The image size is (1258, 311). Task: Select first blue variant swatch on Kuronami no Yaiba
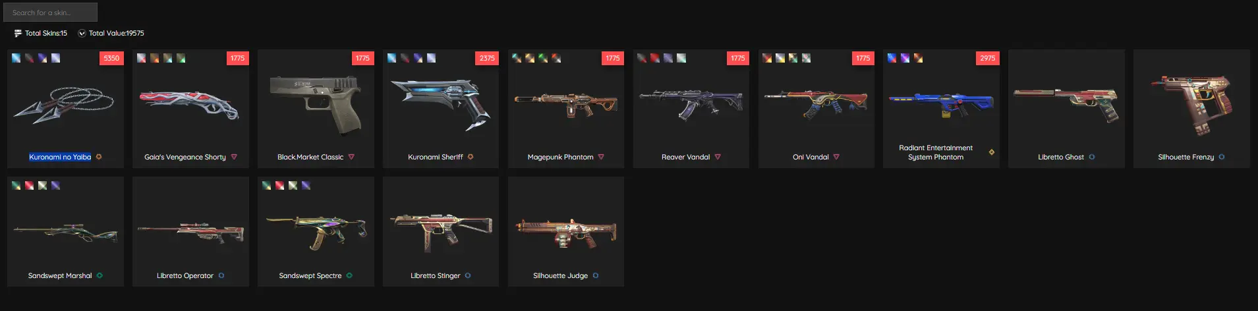point(16,58)
